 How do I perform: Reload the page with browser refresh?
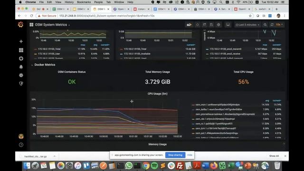(32, 16)
